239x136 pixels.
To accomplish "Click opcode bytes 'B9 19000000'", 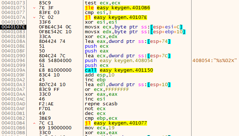I will pyautogui.click(x=55, y=128).
